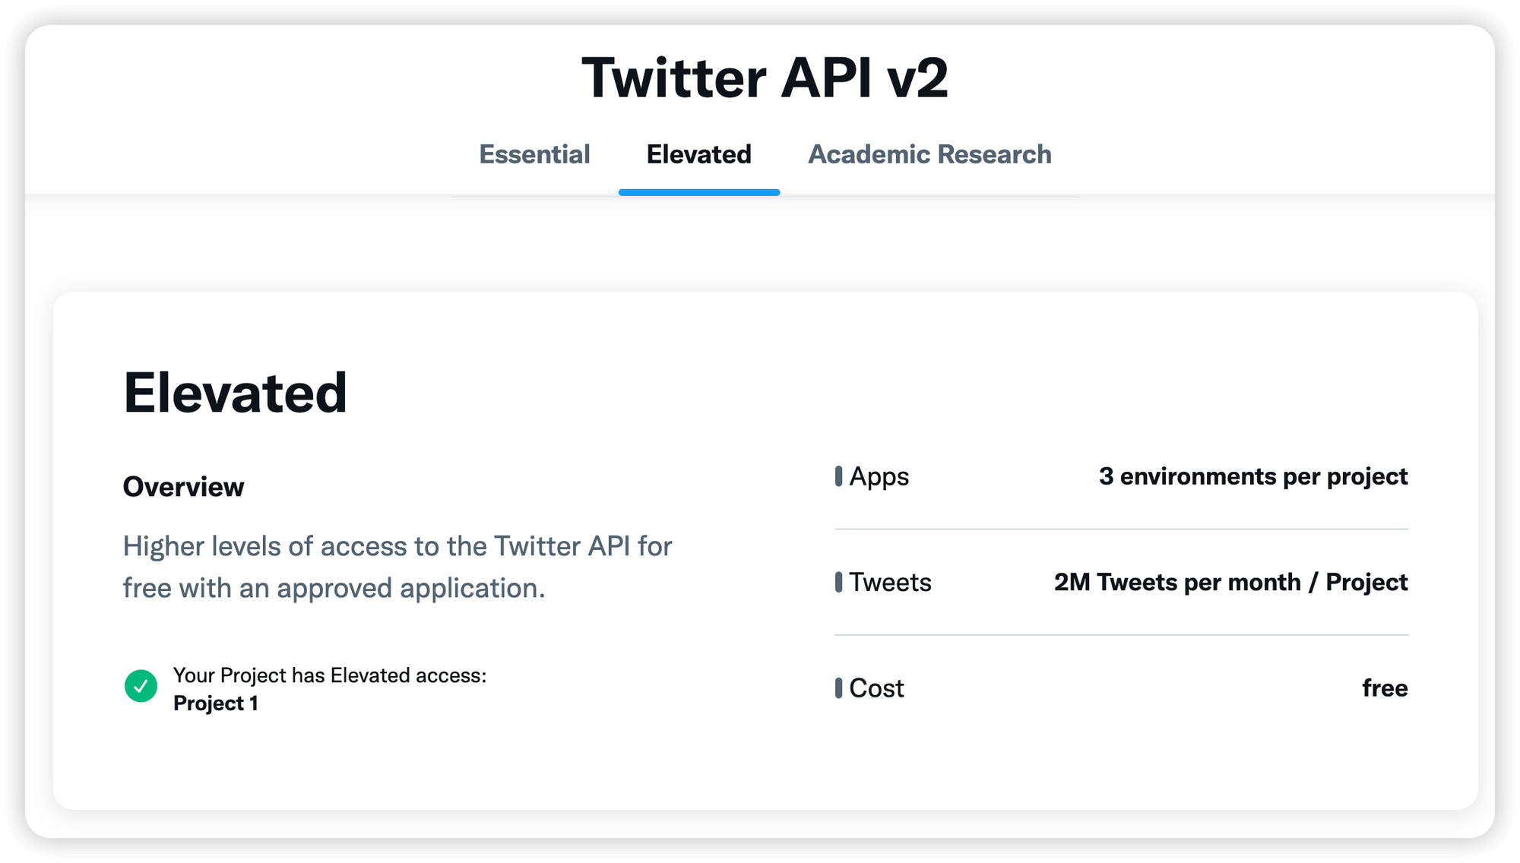Switch to the Essential tab
1520x863 pixels.
click(534, 154)
